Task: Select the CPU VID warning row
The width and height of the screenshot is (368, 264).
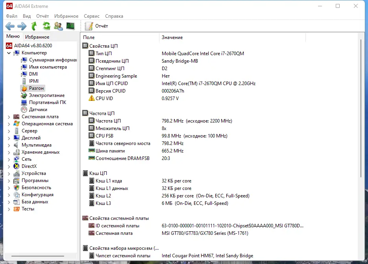Action: click(133, 99)
